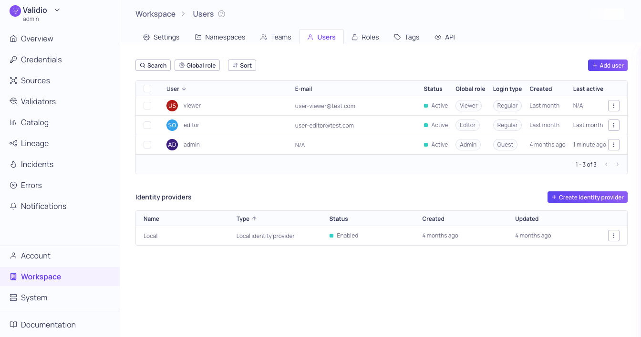Screen dimensions: 641x337
Task: Click the Local identity provider name
Action: (150, 236)
